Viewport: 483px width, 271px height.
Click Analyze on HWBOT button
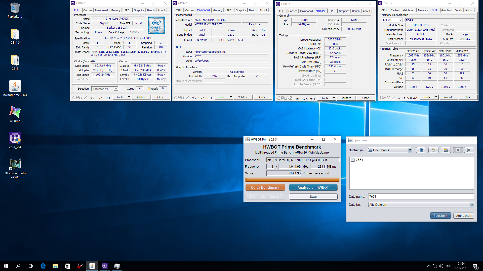(313, 187)
